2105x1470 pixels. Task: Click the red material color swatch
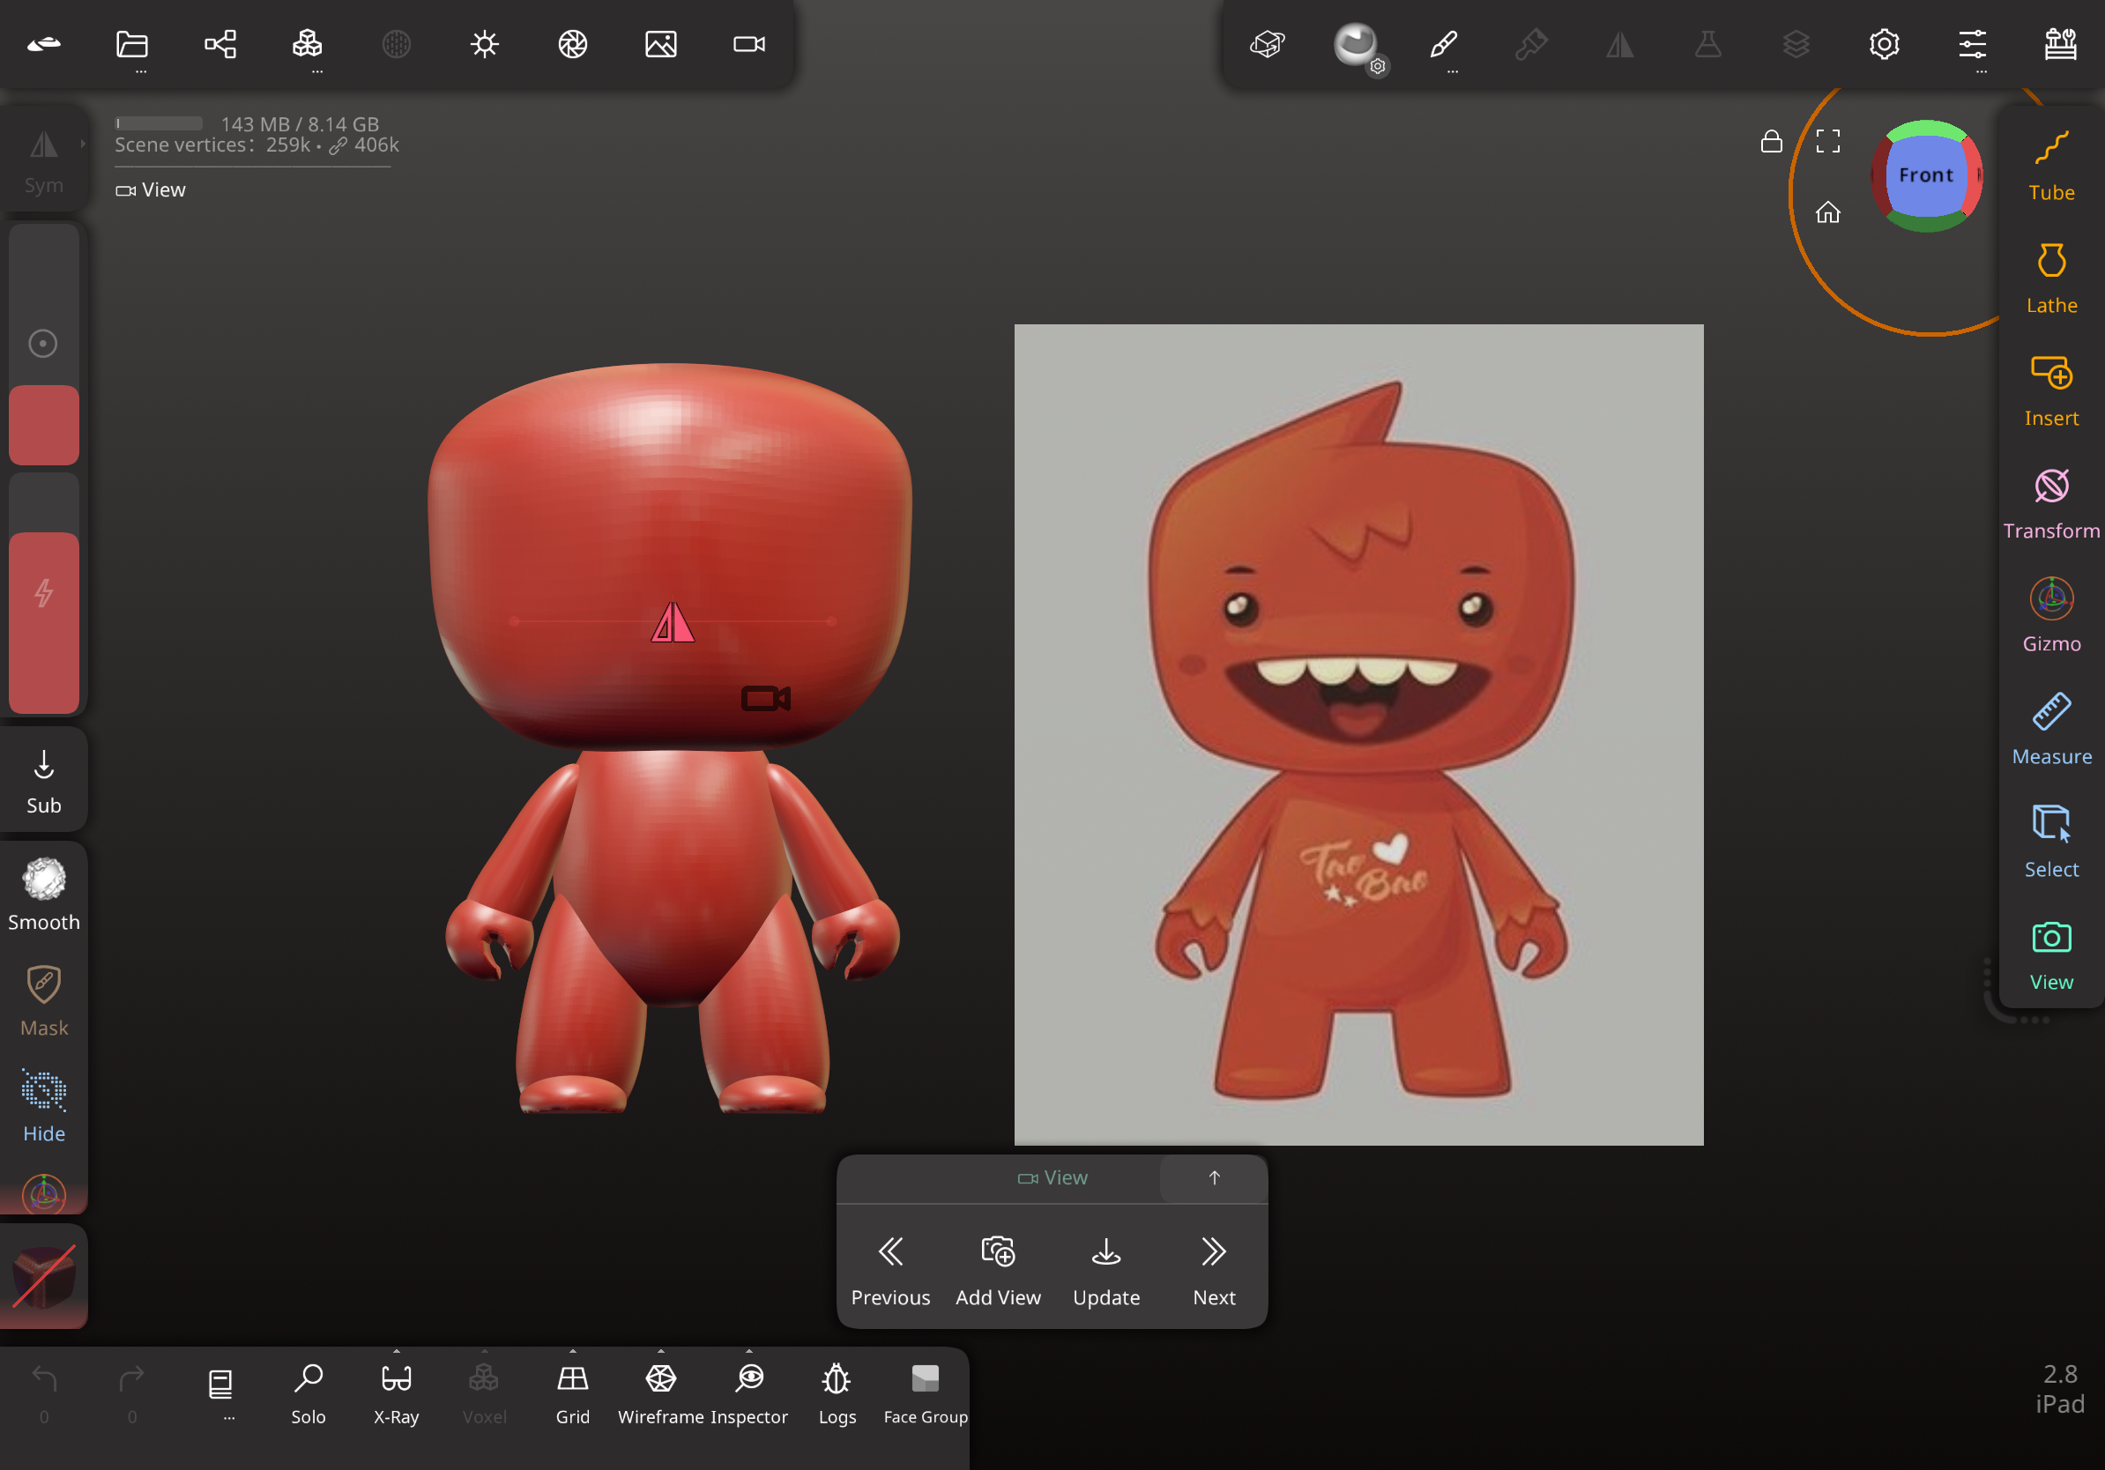44,424
